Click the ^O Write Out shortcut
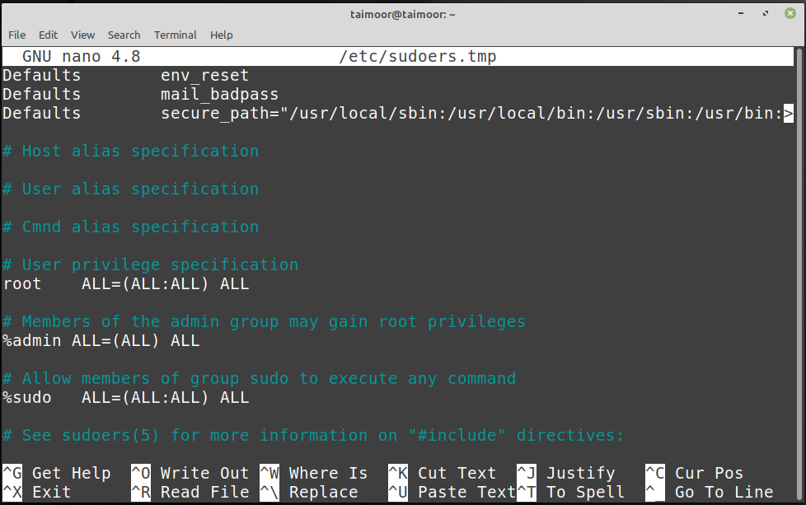806x505 pixels. coord(190,473)
